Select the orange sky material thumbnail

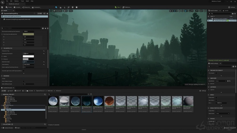pos(109,101)
